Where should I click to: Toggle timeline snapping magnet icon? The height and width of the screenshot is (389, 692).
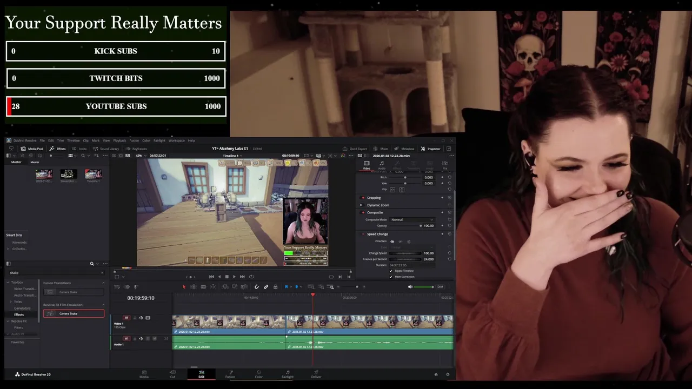tap(257, 287)
